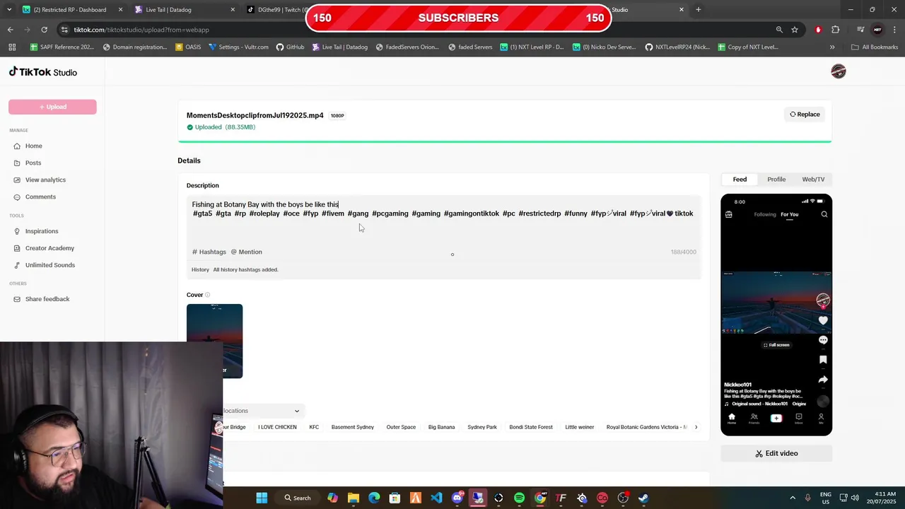Open the profile avatar menu
905x509 pixels.
838,71
